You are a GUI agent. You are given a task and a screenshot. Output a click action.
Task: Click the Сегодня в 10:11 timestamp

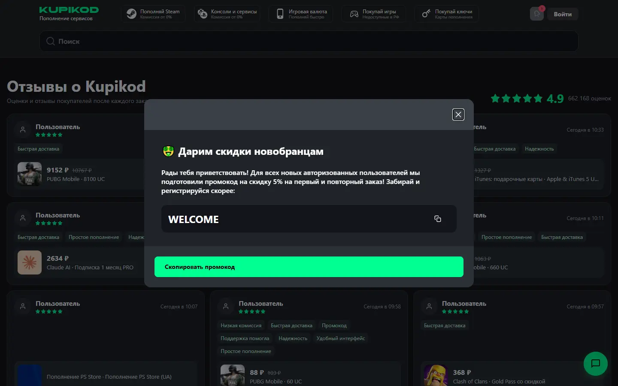[x=585, y=218]
